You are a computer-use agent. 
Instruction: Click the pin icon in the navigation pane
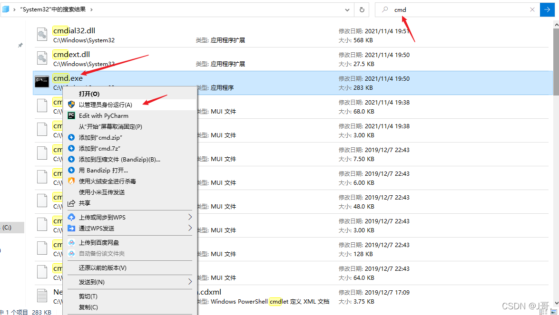[x=20, y=45]
